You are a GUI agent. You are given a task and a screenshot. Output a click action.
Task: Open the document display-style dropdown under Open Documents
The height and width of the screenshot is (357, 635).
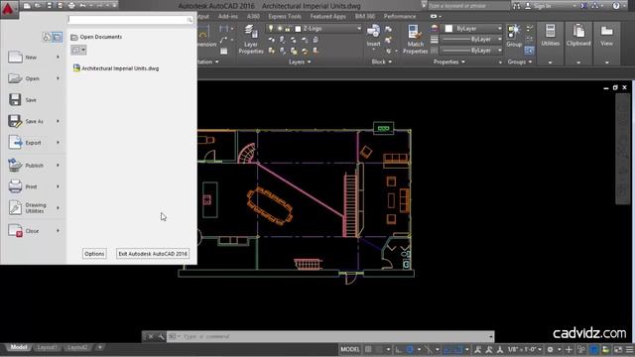pyautogui.click(x=78, y=50)
